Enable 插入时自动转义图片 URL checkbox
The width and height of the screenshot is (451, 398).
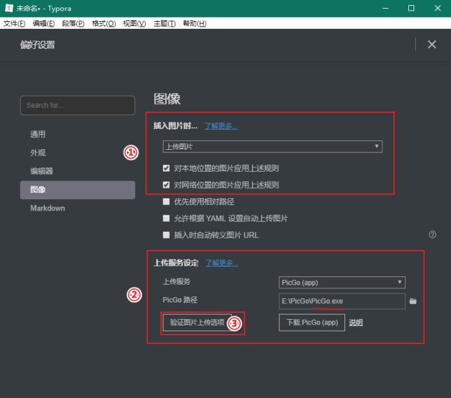pos(166,235)
